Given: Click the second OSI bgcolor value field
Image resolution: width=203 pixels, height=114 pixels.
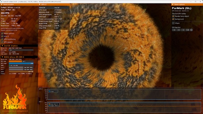Looking at the screenshot, I should point(179,30).
